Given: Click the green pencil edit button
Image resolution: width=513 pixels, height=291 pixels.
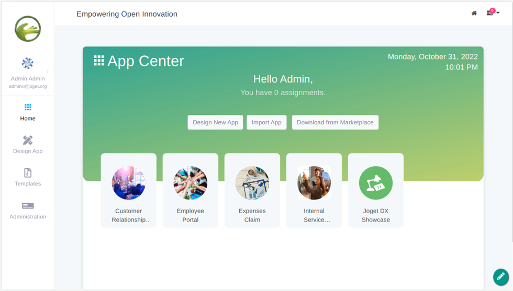Looking at the screenshot, I should coord(501,277).
